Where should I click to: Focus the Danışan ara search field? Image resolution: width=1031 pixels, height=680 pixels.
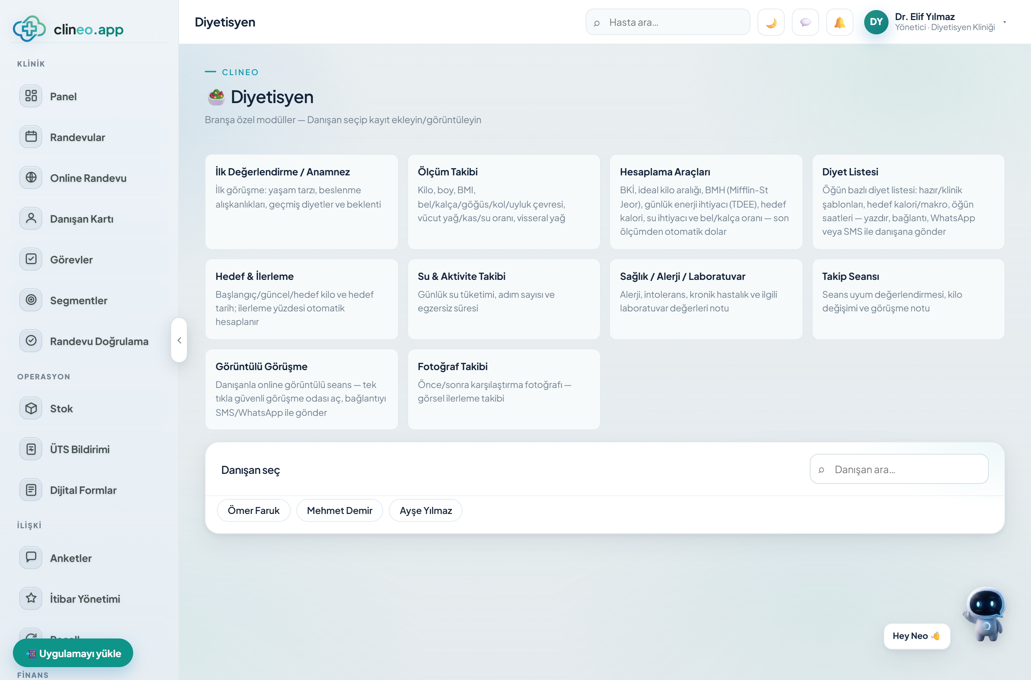pos(899,469)
